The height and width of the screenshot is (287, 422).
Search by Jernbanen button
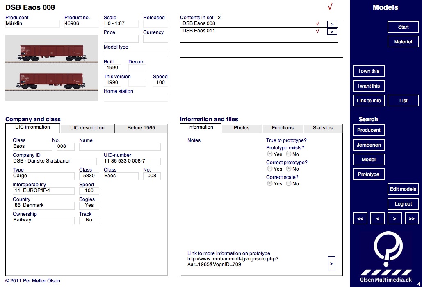pyautogui.click(x=369, y=145)
